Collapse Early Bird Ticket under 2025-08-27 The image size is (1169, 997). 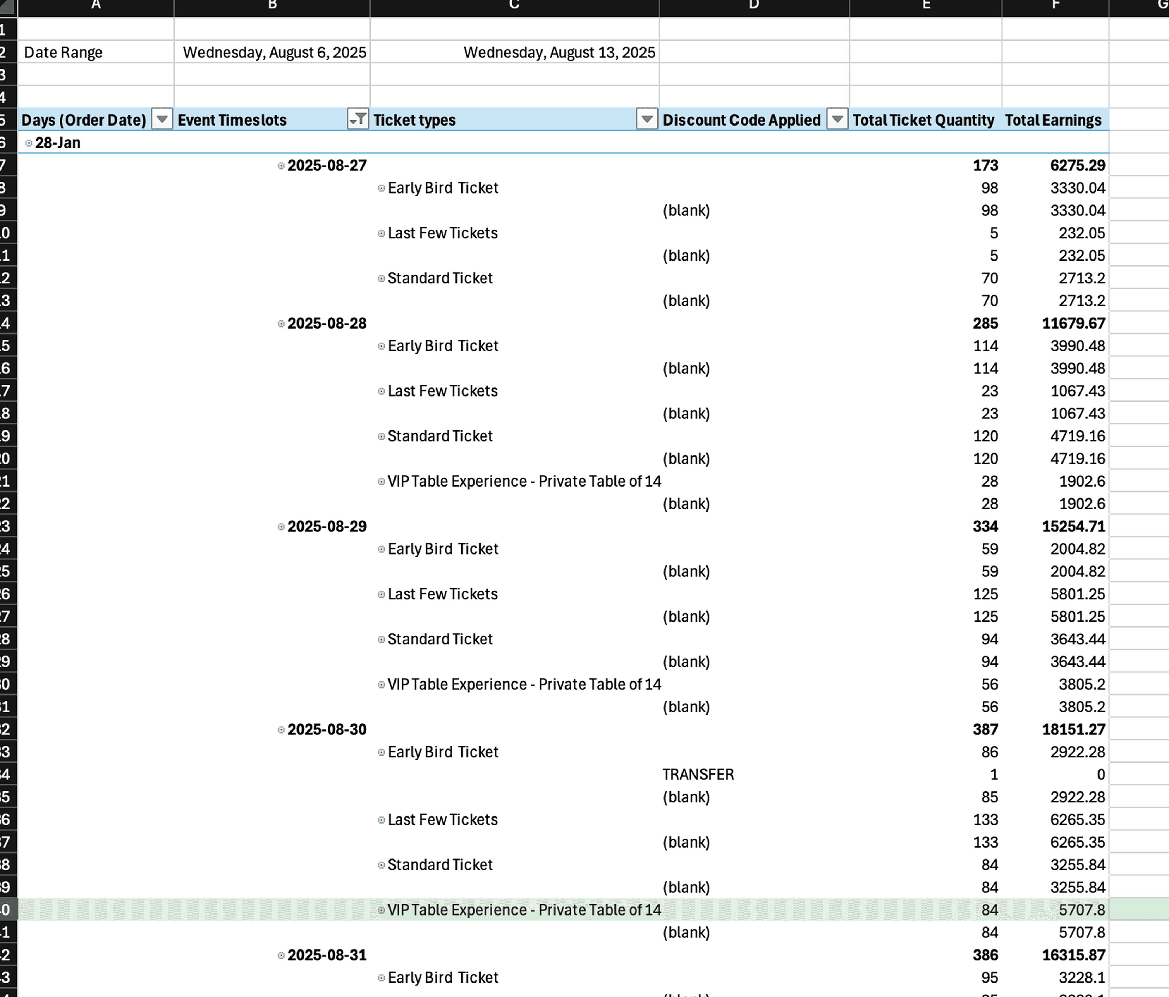(381, 189)
